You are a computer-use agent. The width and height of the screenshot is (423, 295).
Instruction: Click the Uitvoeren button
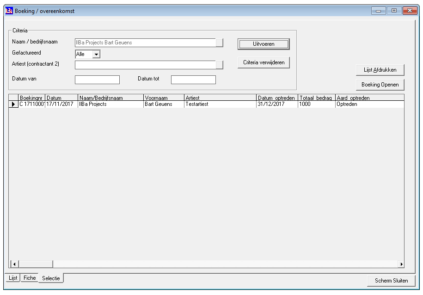pos(264,44)
